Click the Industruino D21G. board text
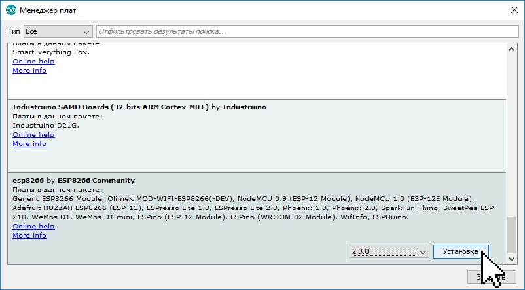The image size is (525, 290). pos(46,126)
